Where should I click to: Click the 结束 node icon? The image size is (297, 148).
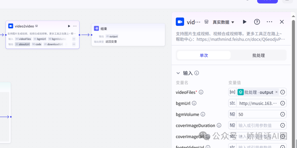[x=97, y=29]
